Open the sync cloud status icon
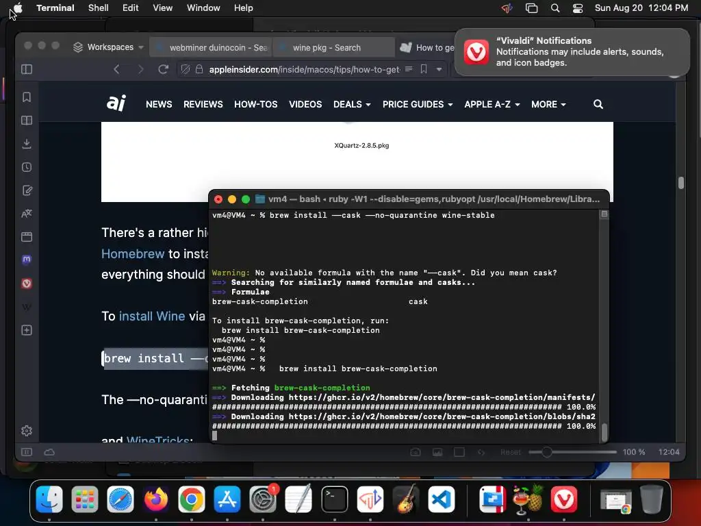701x526 pixels. (49, 452)
